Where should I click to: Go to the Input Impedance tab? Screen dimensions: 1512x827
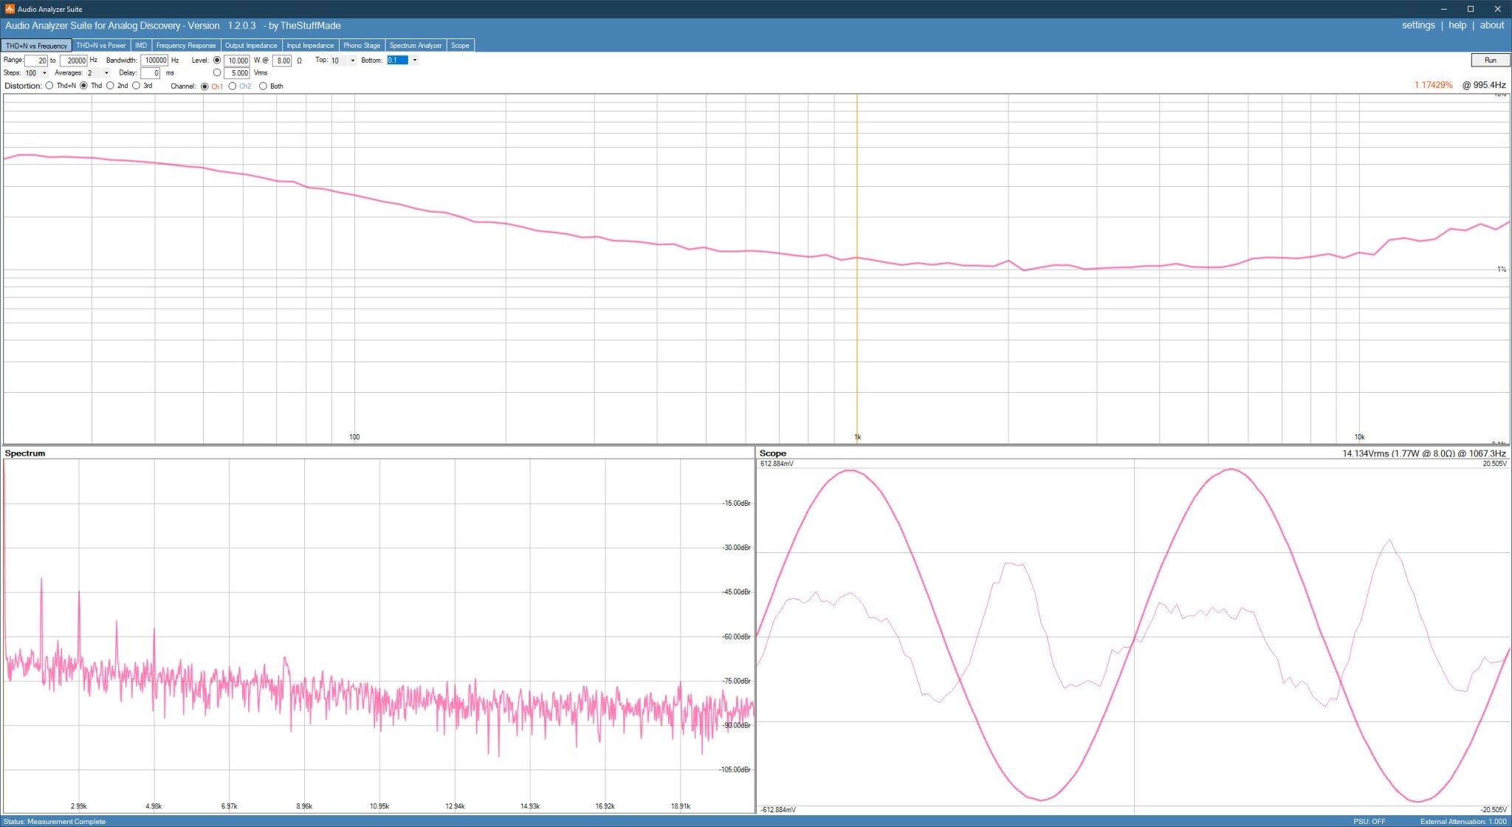310,46
